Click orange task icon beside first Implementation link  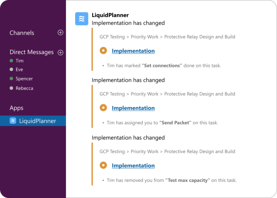pyautogui.click(x=103, y=51)
